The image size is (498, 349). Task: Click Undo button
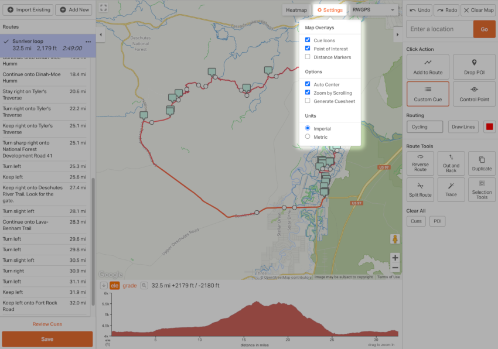coord(419,10)
